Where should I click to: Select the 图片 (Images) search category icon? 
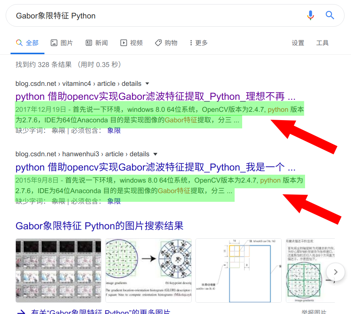(54, 43)
